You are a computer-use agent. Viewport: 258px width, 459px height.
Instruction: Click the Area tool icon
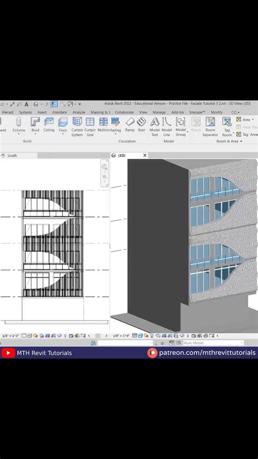click(239, 119)
